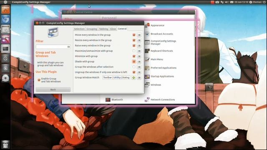Click the red indicator in top panel
267x150 pixels.
pyautogui.click(x=212, y=2)
